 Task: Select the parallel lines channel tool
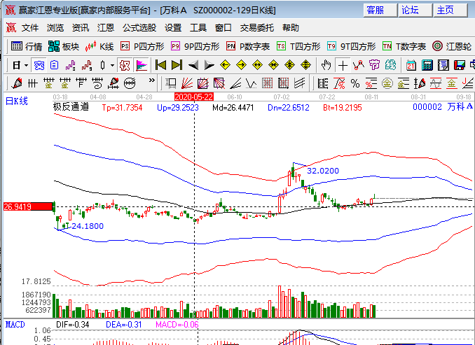(x=299, y=83)
